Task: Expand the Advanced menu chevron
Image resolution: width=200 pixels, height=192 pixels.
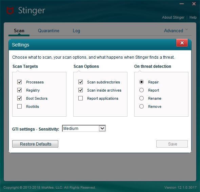Action: (x=186, y=30)
